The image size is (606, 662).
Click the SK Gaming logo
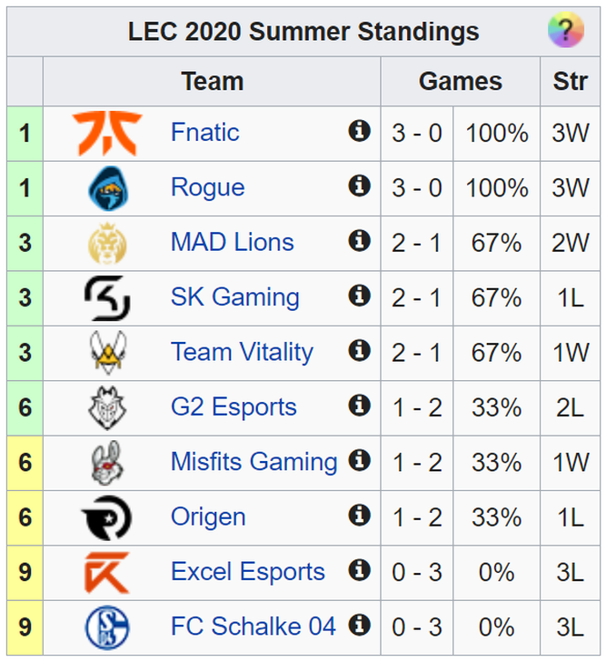[x=107, y=298]
